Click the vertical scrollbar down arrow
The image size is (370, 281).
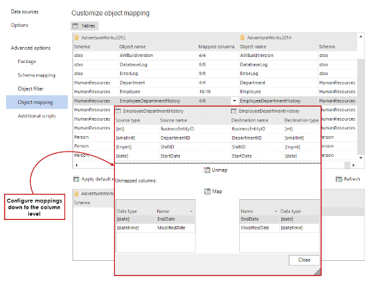point(361,158)
